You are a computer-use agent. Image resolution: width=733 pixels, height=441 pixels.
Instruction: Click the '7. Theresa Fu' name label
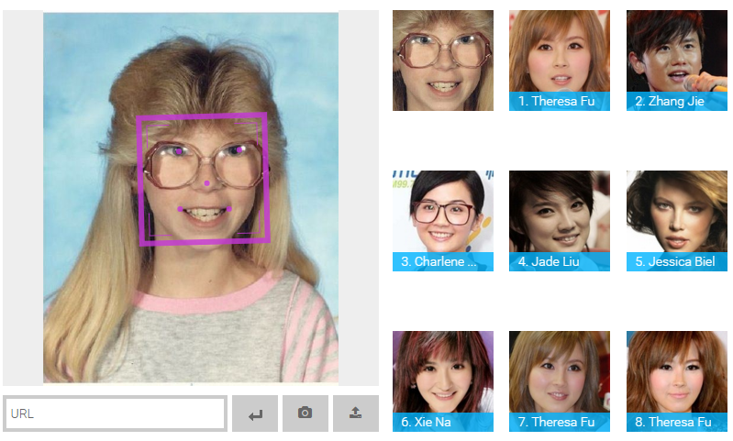pyautogui.click(x=559, y=422)
